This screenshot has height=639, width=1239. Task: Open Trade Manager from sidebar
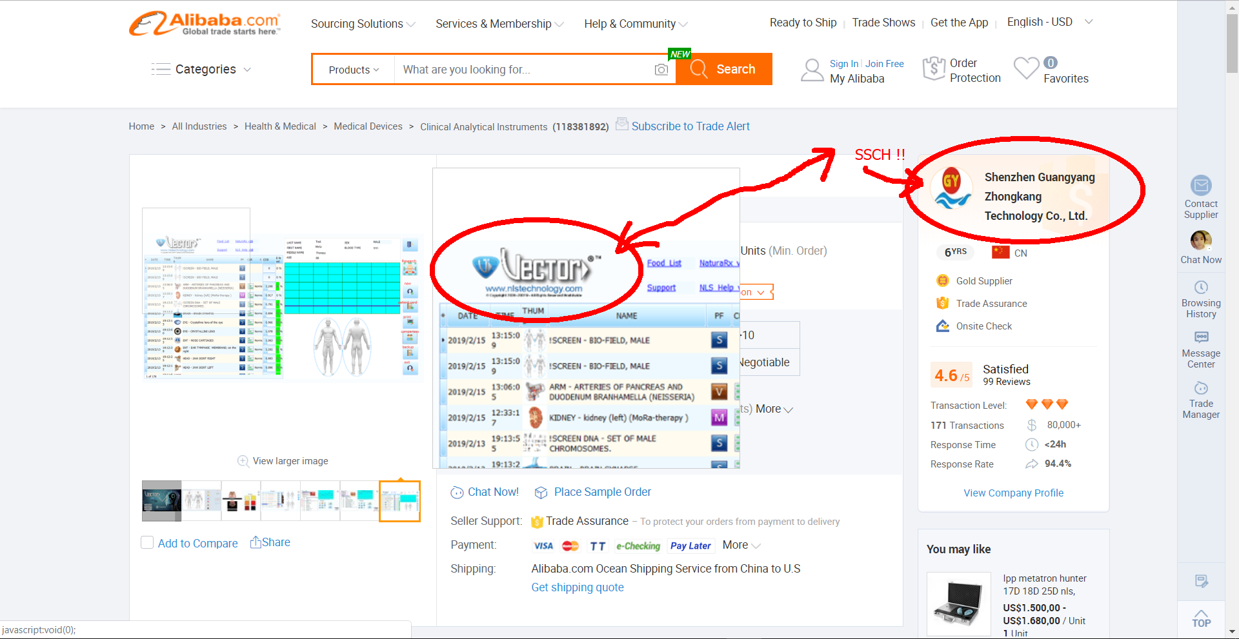click(1200, 388)
